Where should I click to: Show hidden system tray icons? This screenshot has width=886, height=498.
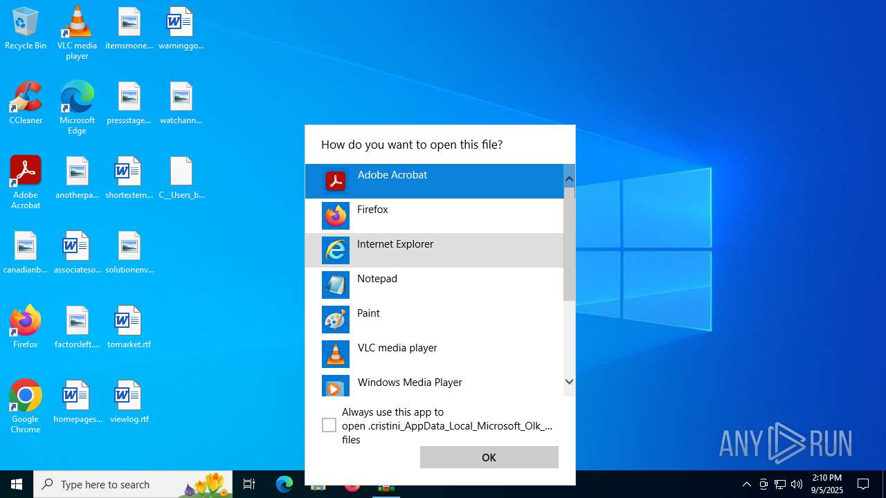pyautogui.click(x=746, y=484)
